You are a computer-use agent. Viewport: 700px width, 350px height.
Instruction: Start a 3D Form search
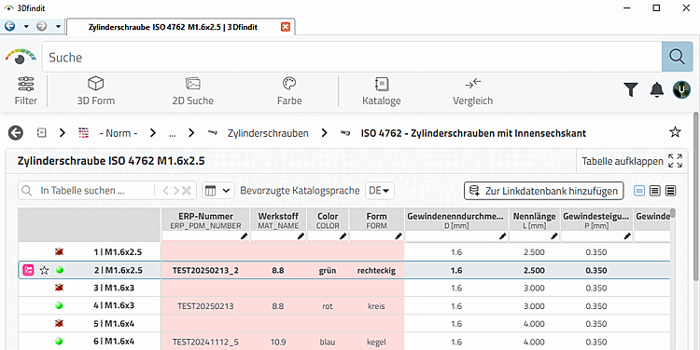[95, 91]
